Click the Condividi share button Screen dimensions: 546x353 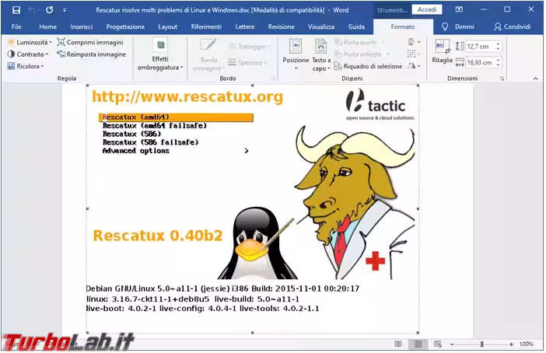point(512,26)
